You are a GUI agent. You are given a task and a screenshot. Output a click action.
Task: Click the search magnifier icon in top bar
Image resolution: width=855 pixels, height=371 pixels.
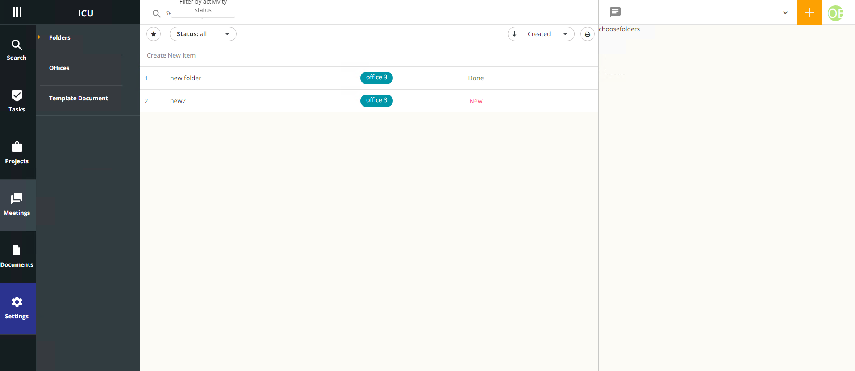pos(156,14)
